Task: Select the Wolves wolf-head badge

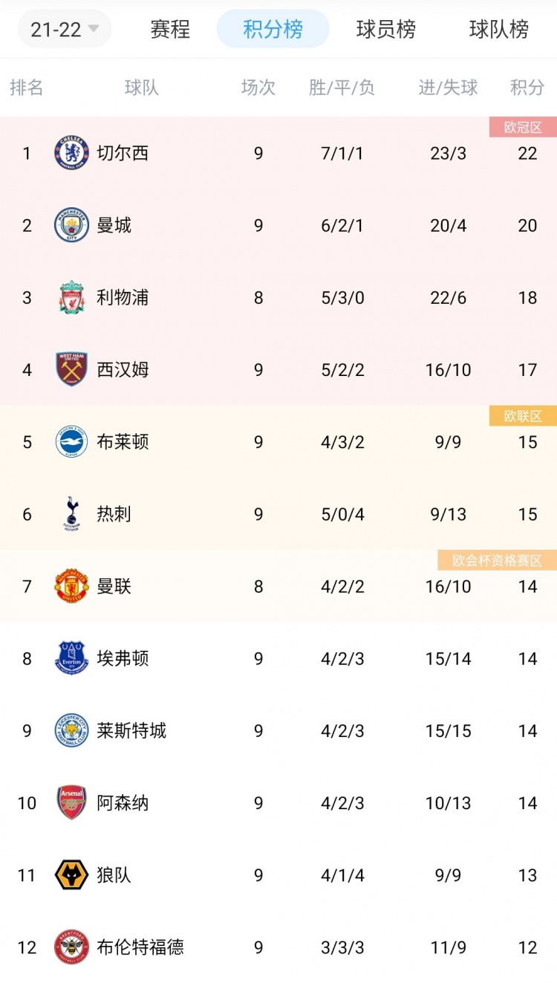Action: [71, 875]
